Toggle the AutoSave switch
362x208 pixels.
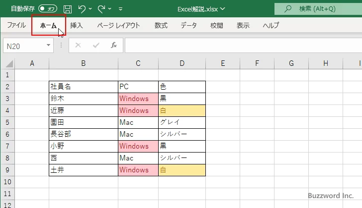coord(48,9)
